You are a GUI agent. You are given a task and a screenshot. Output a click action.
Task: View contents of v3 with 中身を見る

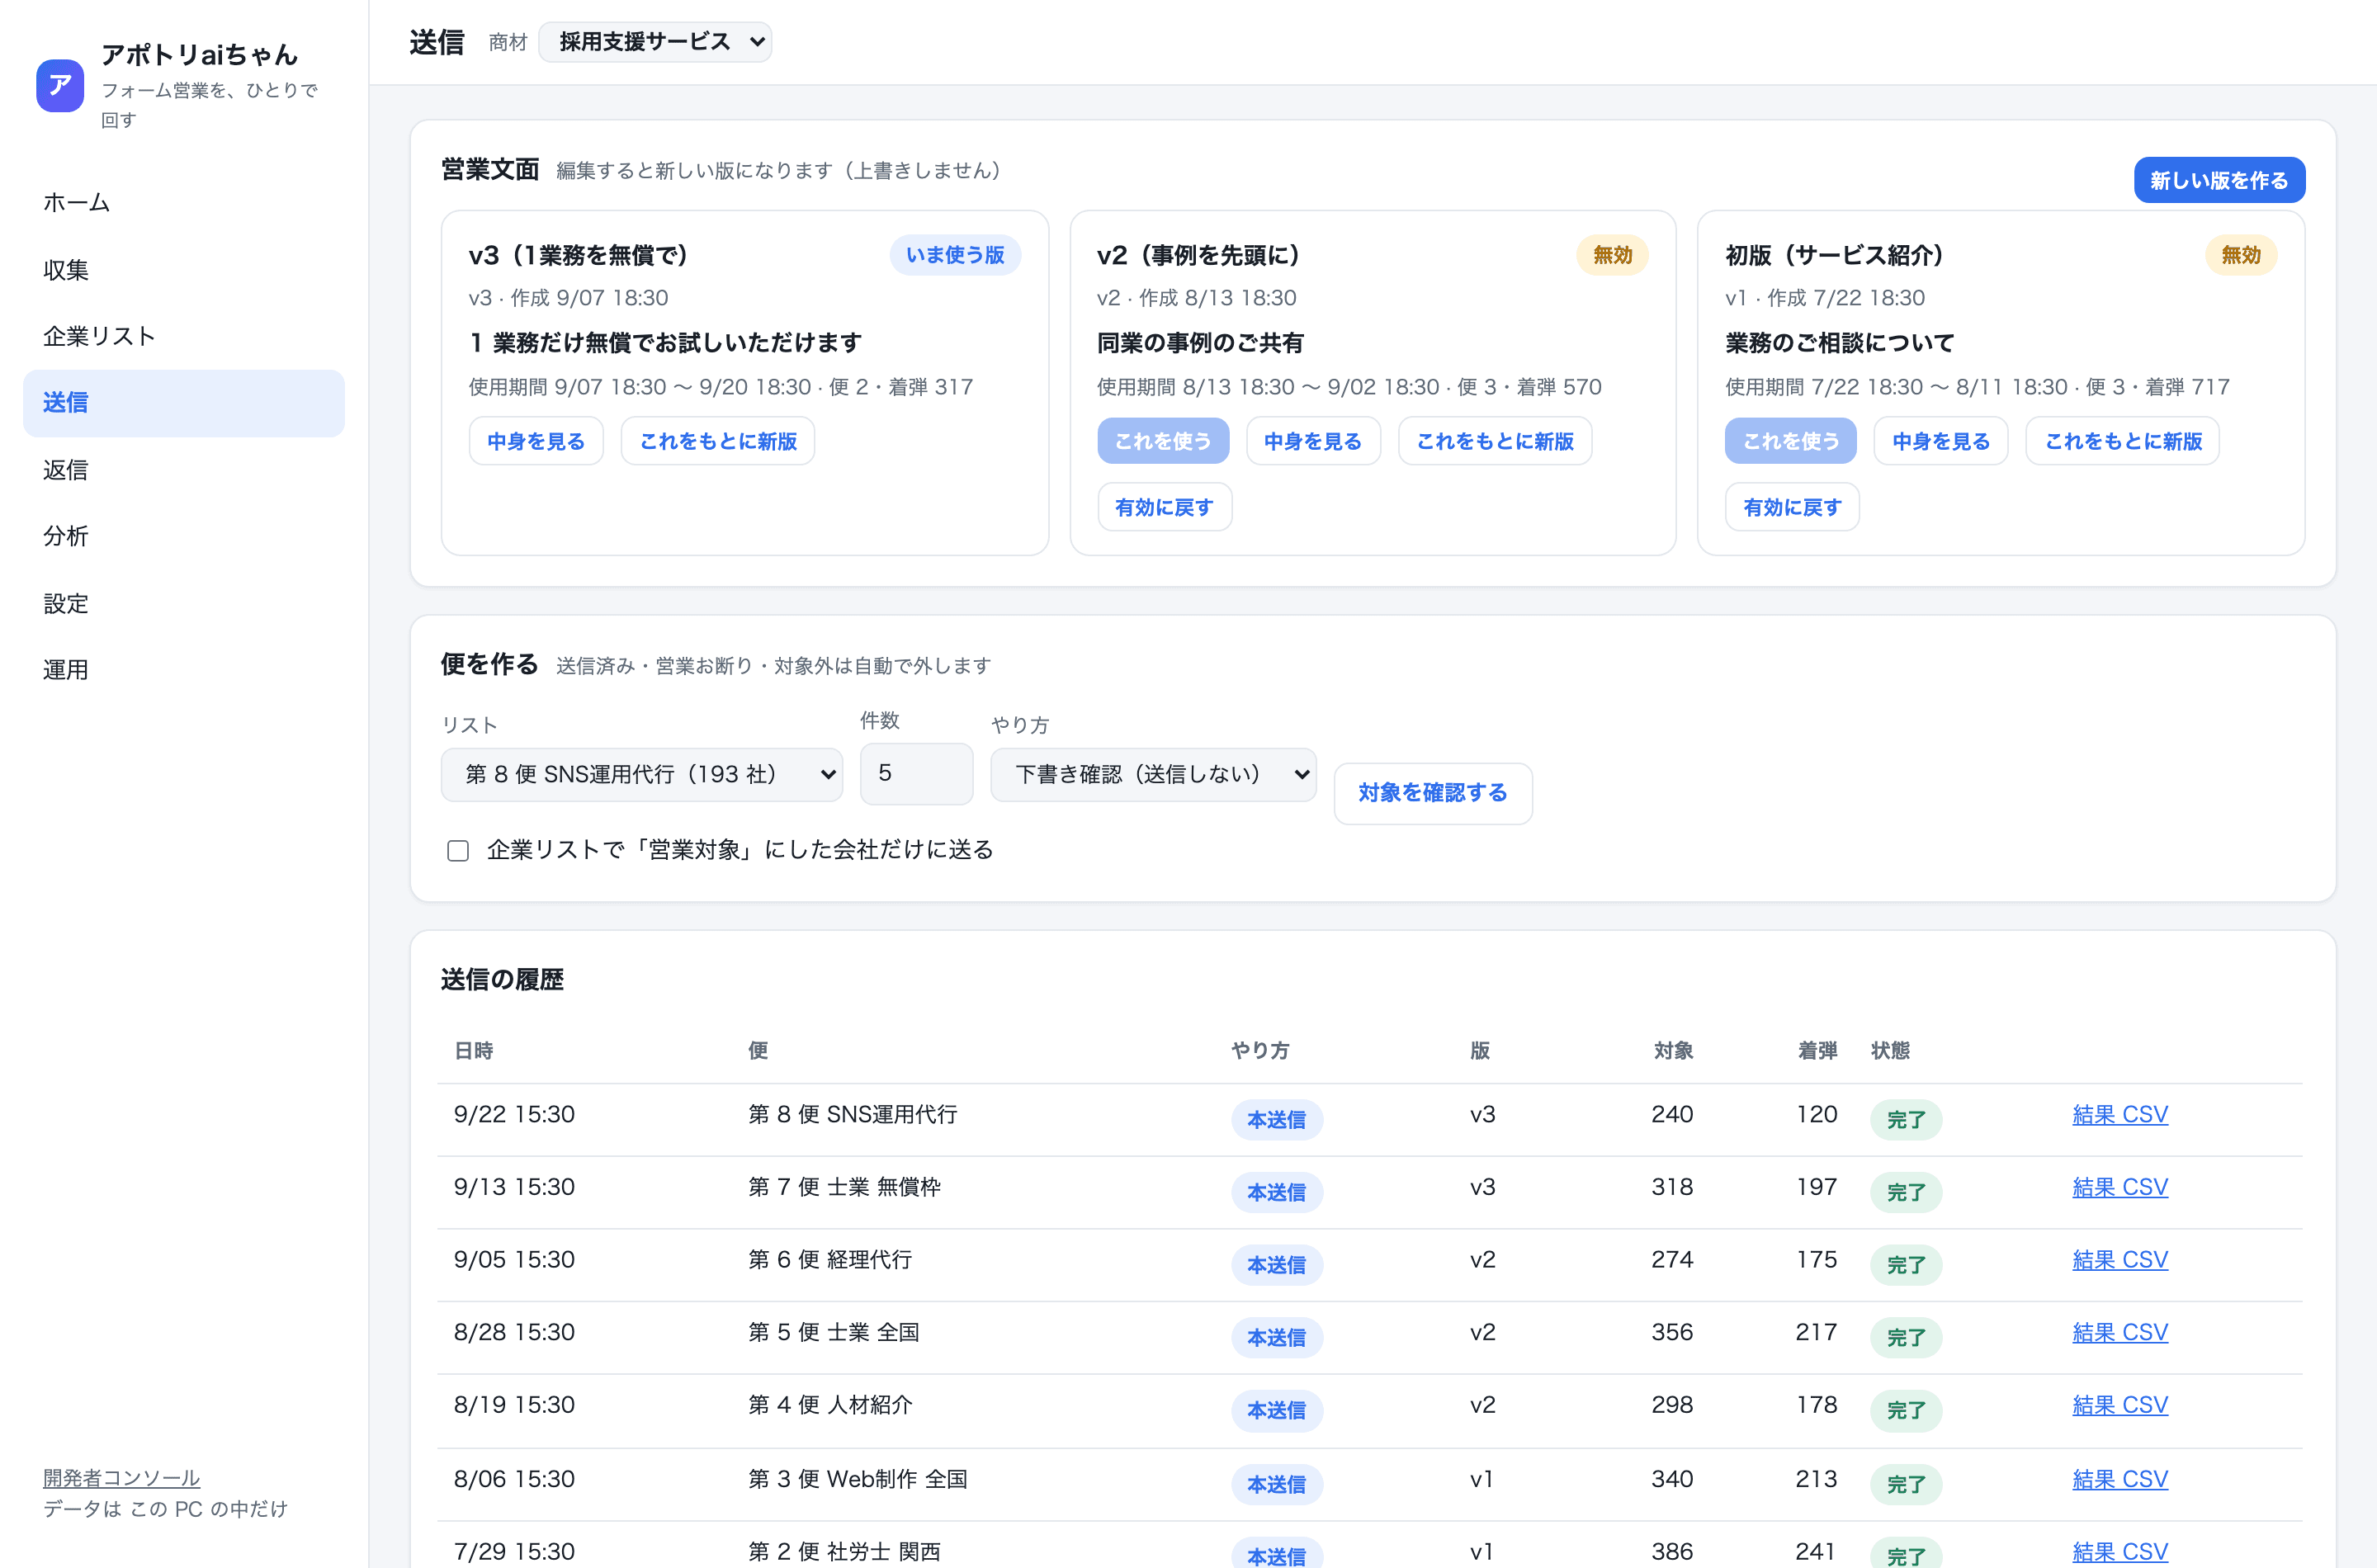pos(536,441)
